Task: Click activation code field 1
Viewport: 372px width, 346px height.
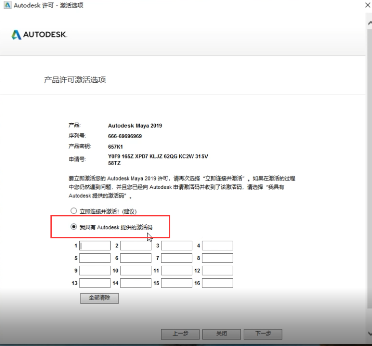Action: click(x=95, y=246)
